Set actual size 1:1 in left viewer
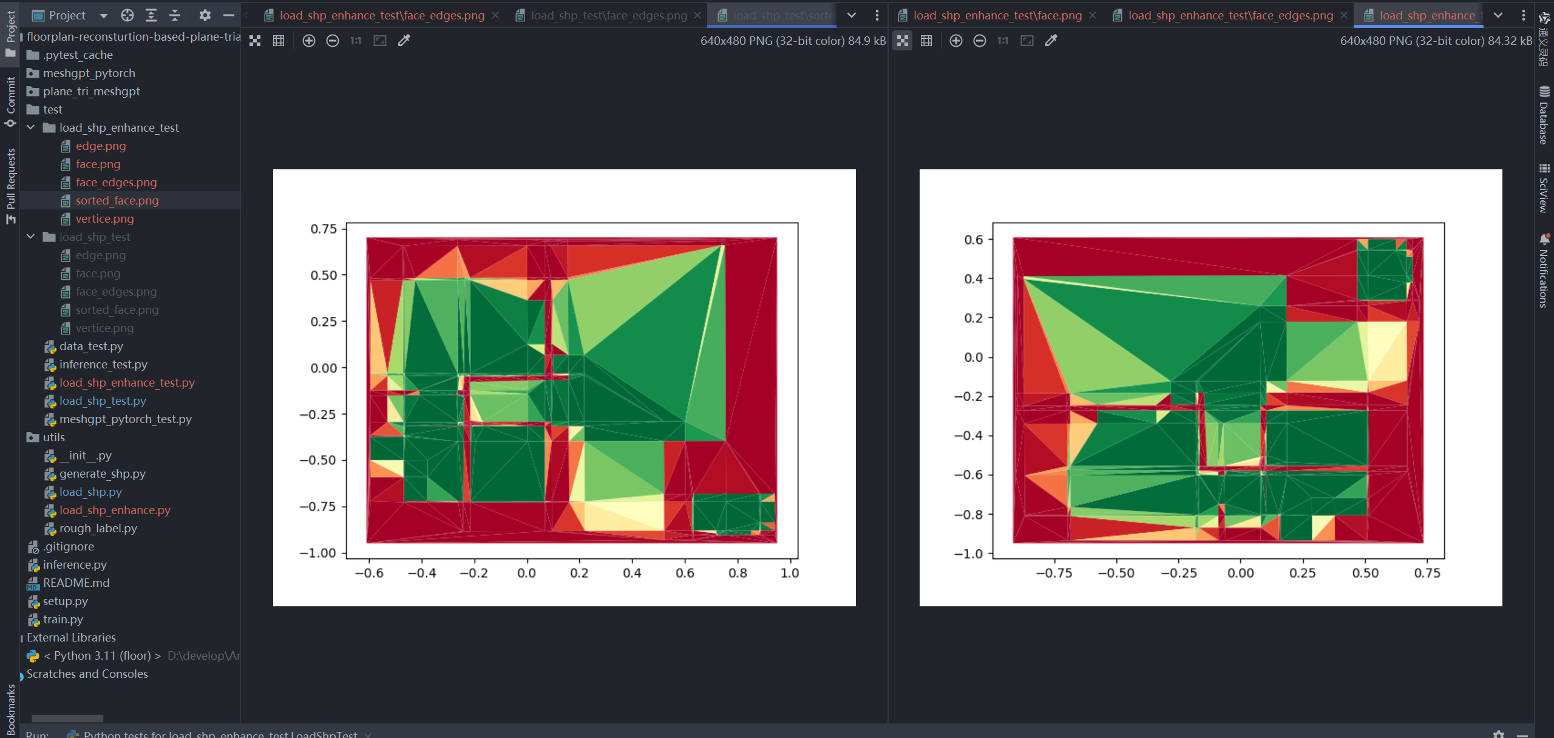 (x=356, y=41)
